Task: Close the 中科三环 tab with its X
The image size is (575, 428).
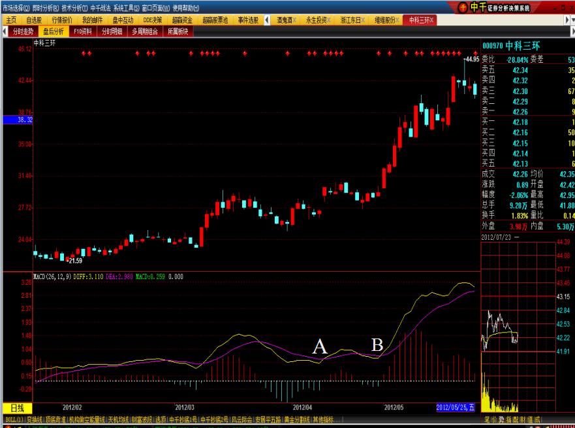Action: click(431, 20)
